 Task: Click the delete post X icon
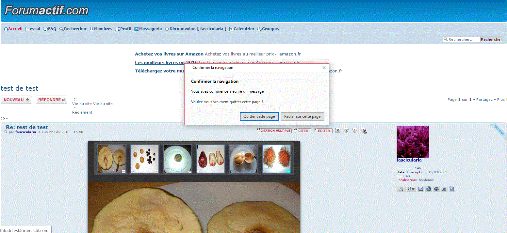coord(338,131)
